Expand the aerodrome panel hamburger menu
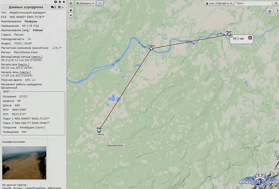This screenshot has width=279, height=189. 61,7
